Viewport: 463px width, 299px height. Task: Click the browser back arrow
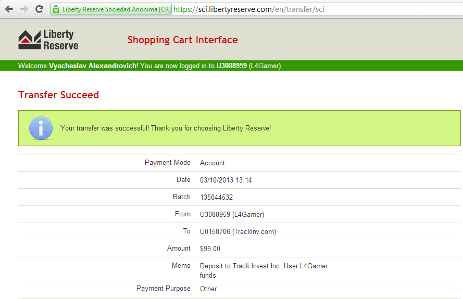(x=9, y=9)
